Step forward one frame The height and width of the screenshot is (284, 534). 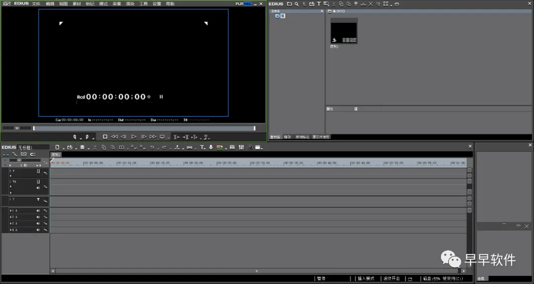tap(144, 137)
